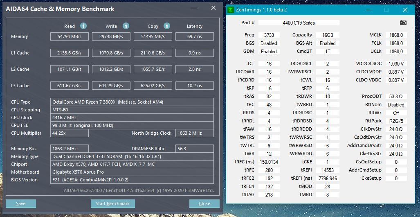Click the GDM Enabled value
This screenshot has height=217, width=420.
[269, 52]
